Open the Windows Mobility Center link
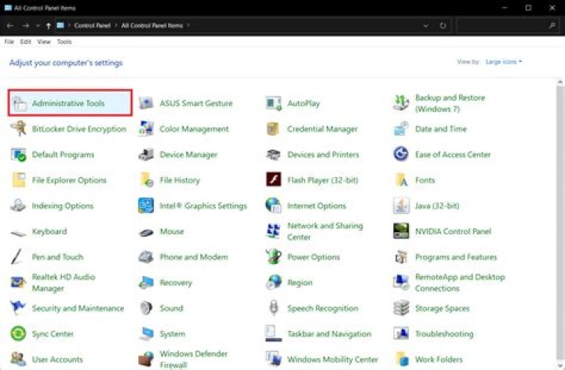Screen dimensions: 565x370 point(333,360)
